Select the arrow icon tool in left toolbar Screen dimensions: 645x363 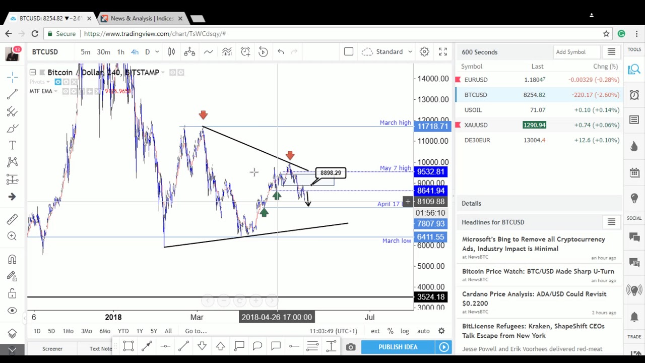[12, 196]
